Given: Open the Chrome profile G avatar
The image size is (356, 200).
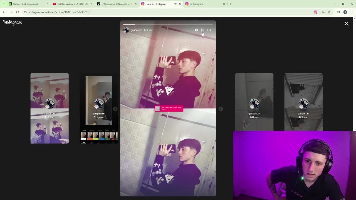Looking at the screenshot, I should [345, 12].
